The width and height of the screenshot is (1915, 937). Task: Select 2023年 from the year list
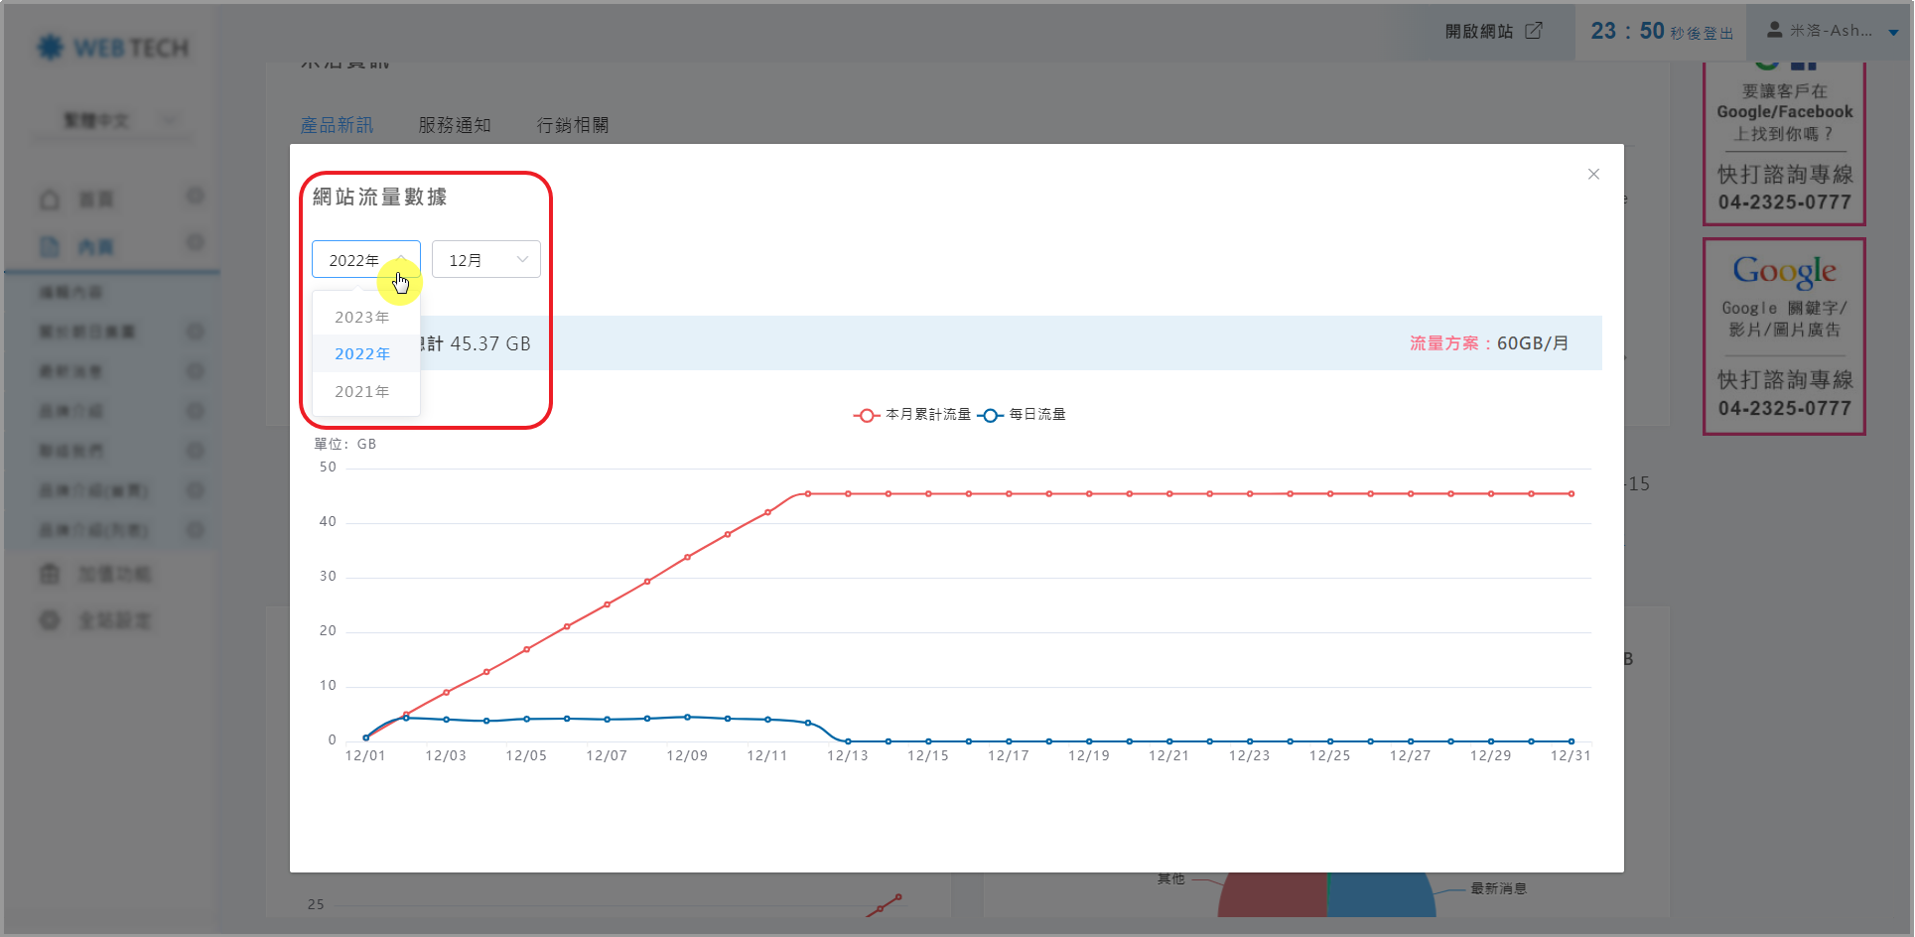pos(362,318)
